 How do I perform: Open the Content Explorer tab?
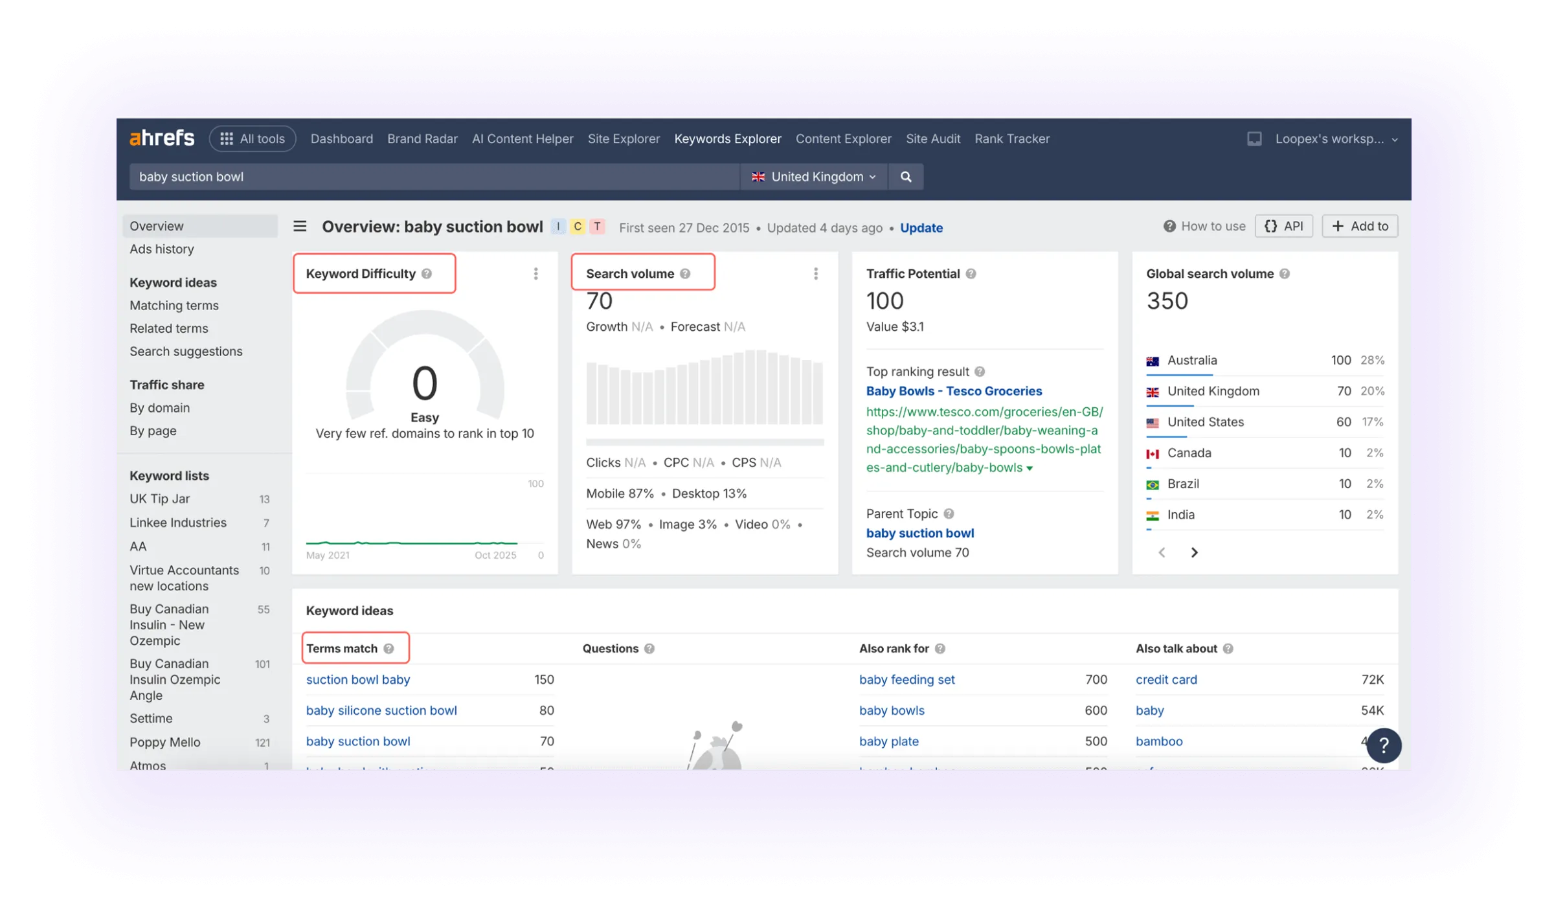coord(843,139)
